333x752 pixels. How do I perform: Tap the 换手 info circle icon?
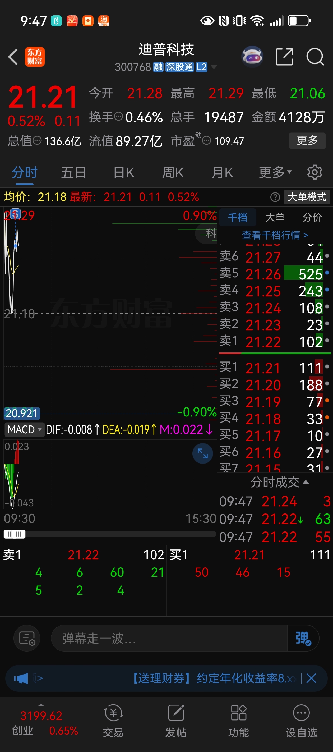click(118, 117)
